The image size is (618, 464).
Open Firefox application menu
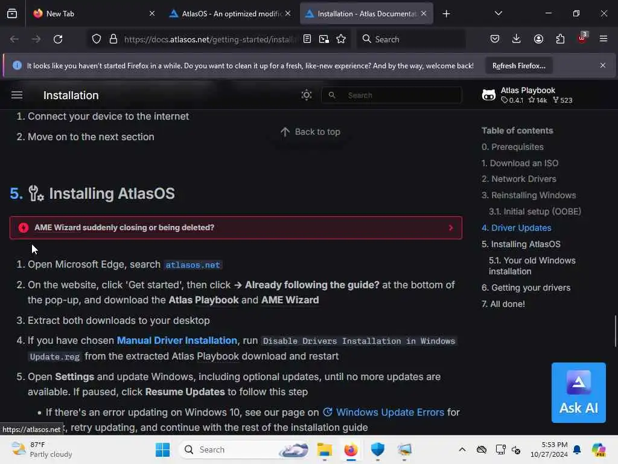pos(604,39)
